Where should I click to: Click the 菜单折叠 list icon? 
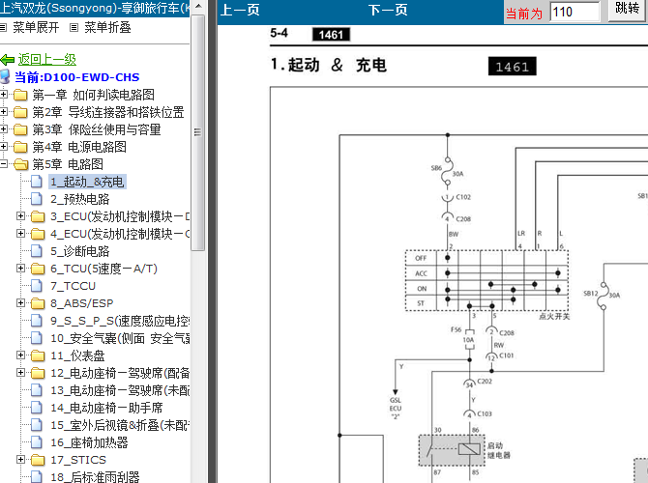coord(74,28)
